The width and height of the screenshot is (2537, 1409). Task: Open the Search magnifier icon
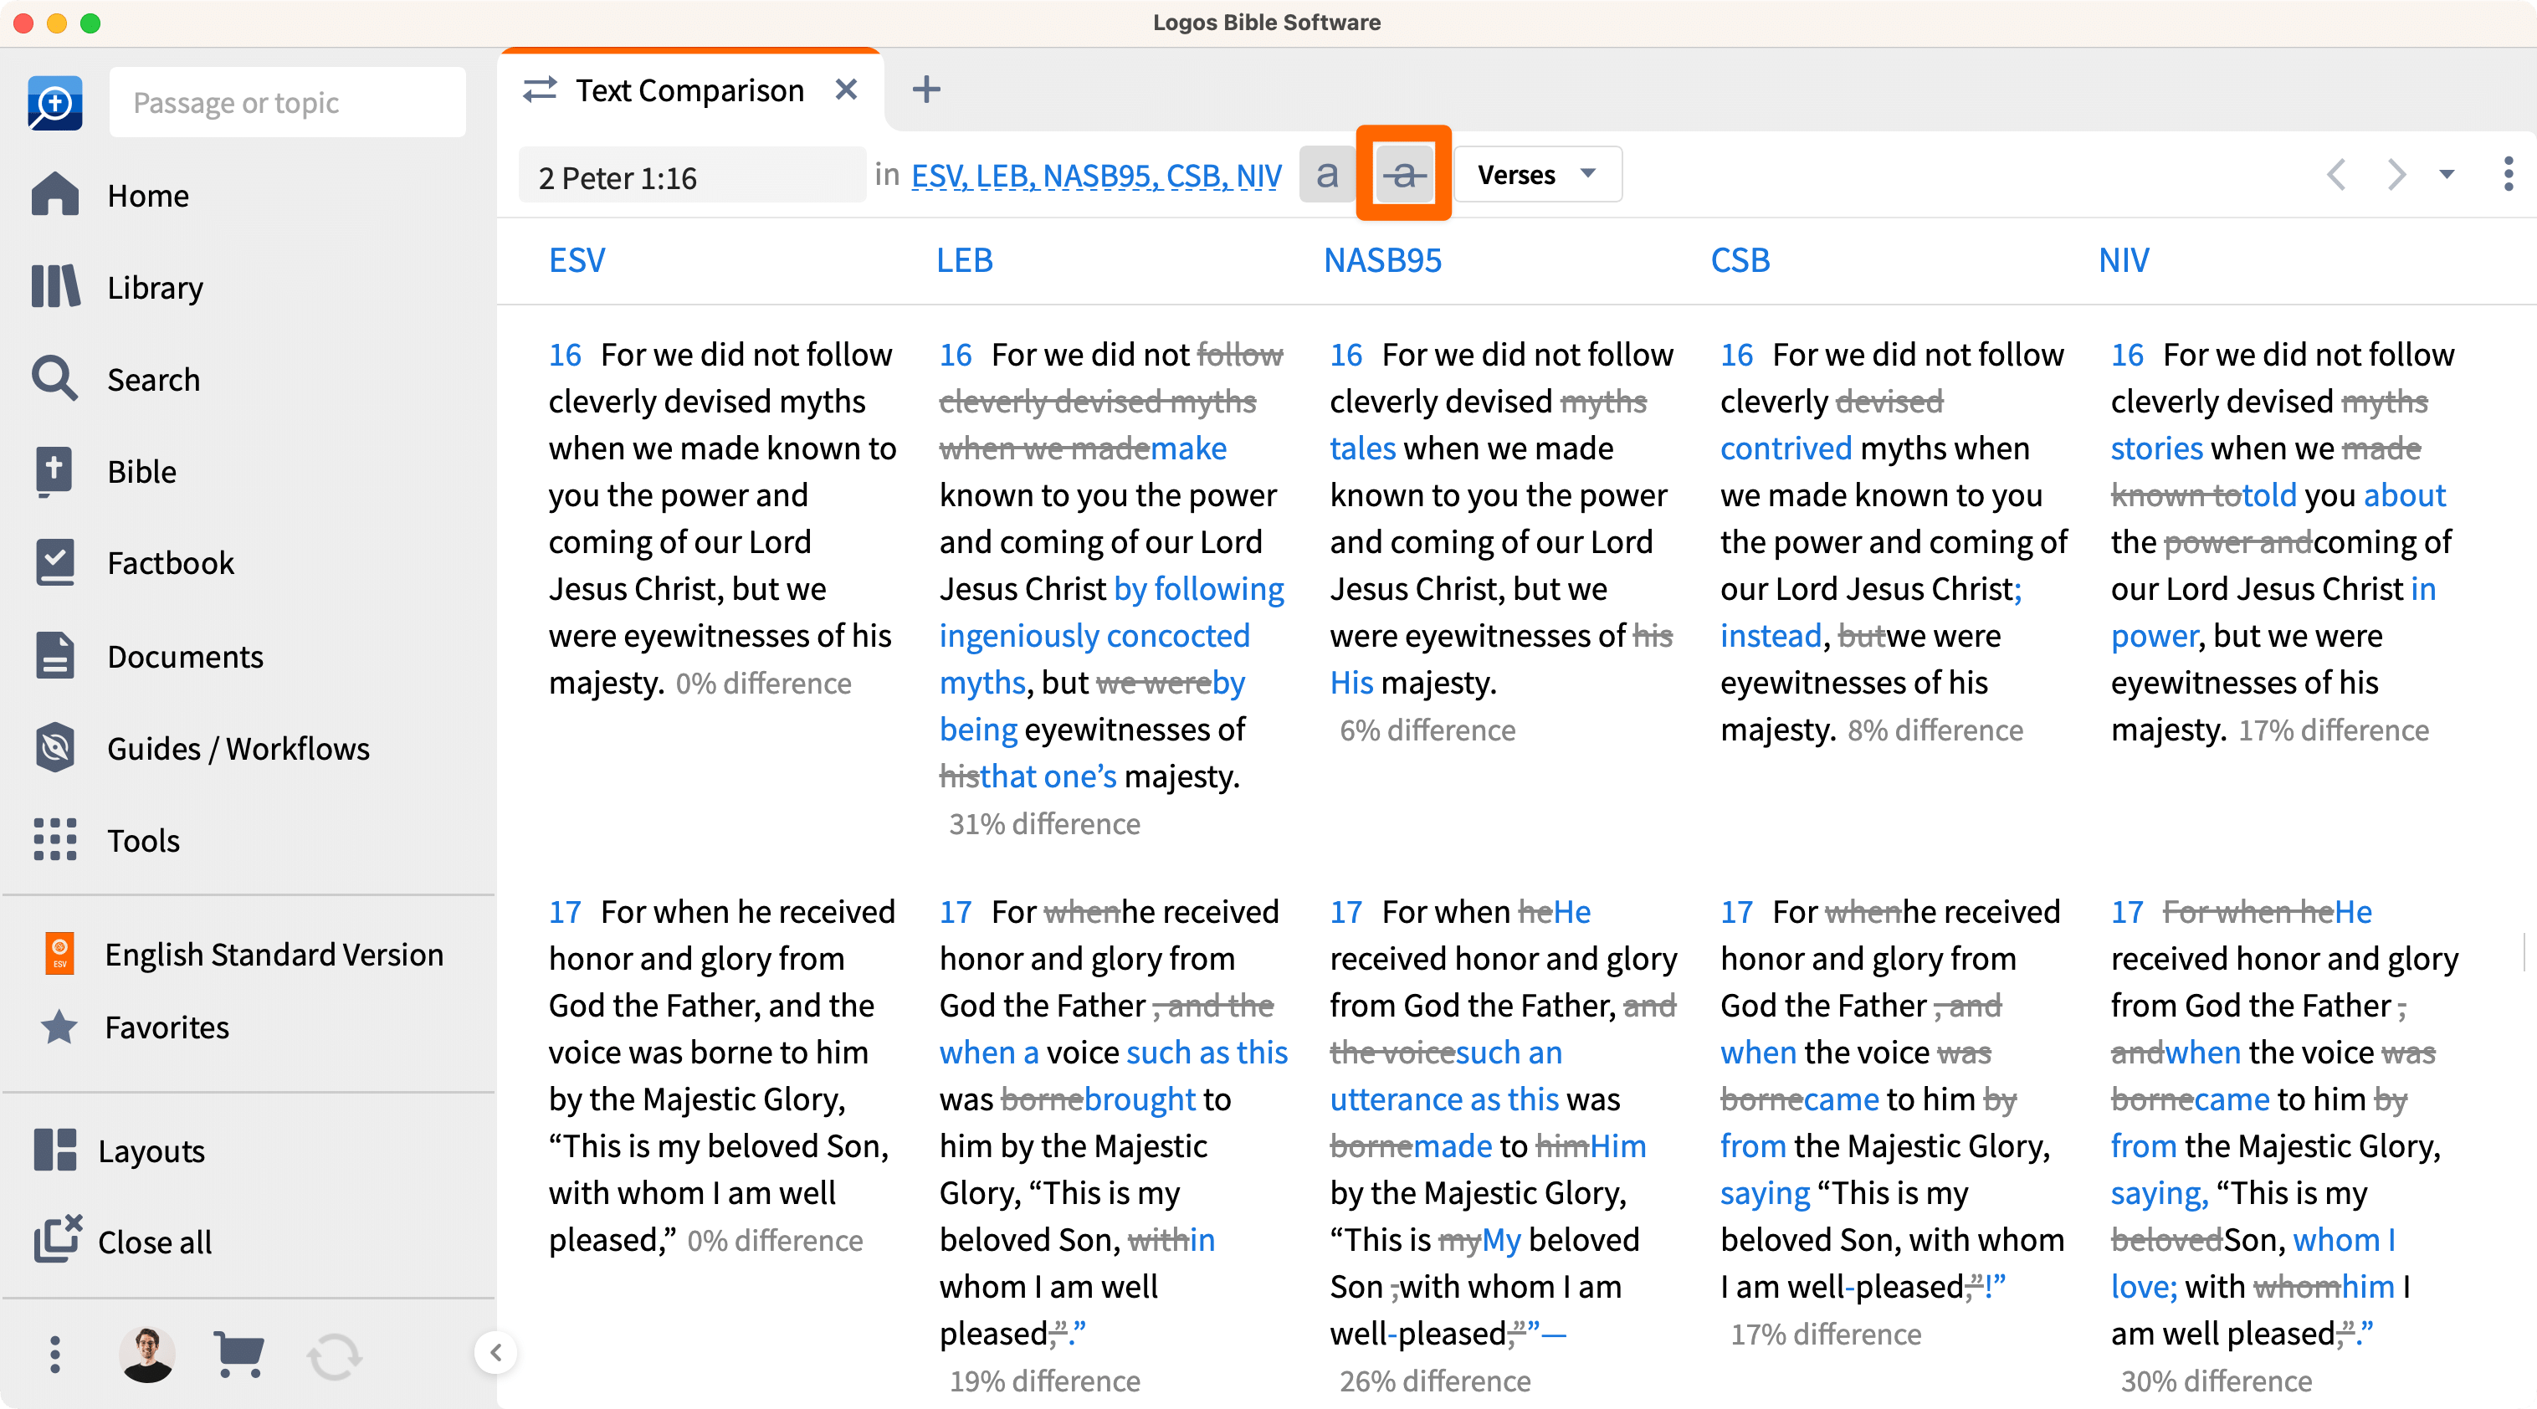pos(55,379)
